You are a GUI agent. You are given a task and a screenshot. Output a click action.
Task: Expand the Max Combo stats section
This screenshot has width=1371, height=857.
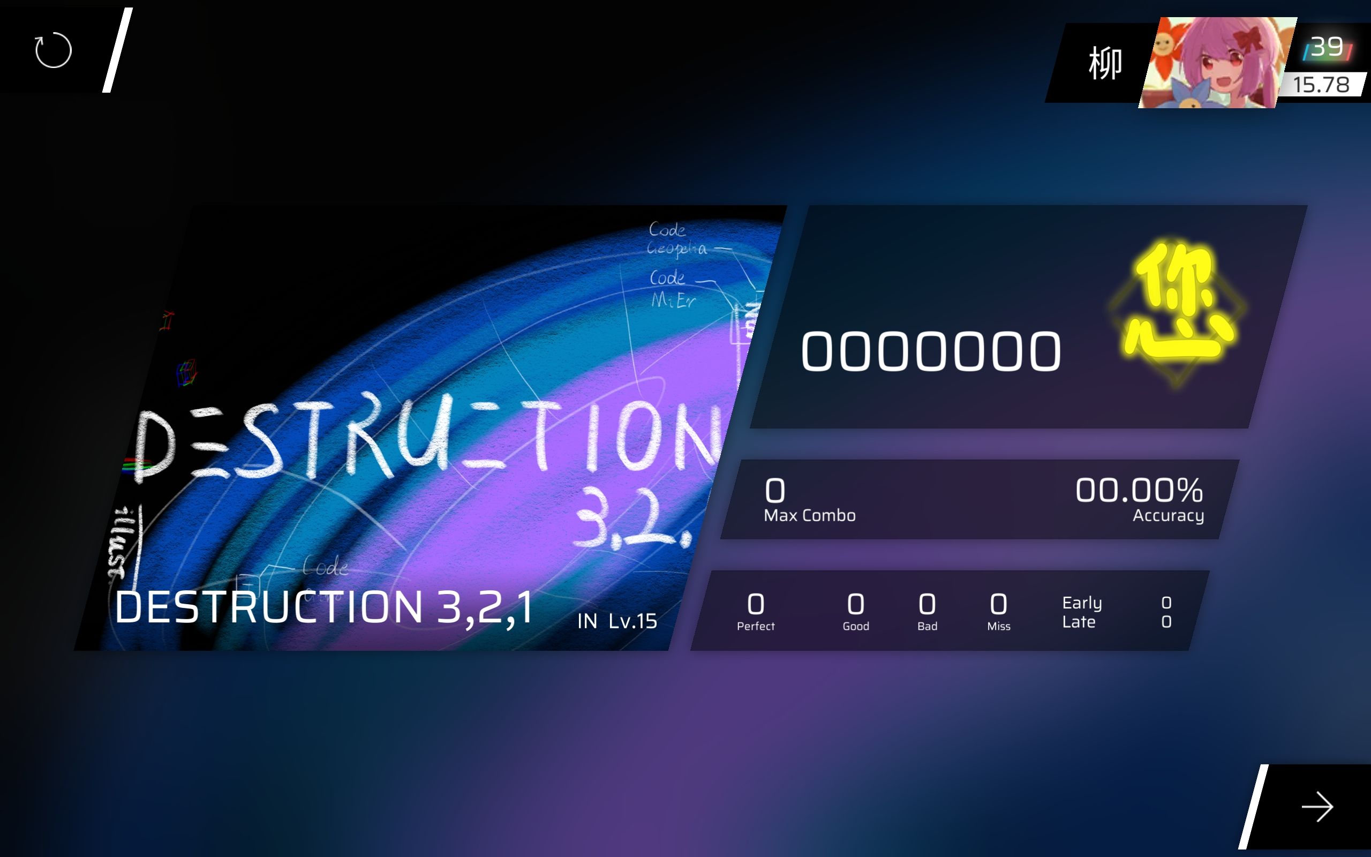809,498
